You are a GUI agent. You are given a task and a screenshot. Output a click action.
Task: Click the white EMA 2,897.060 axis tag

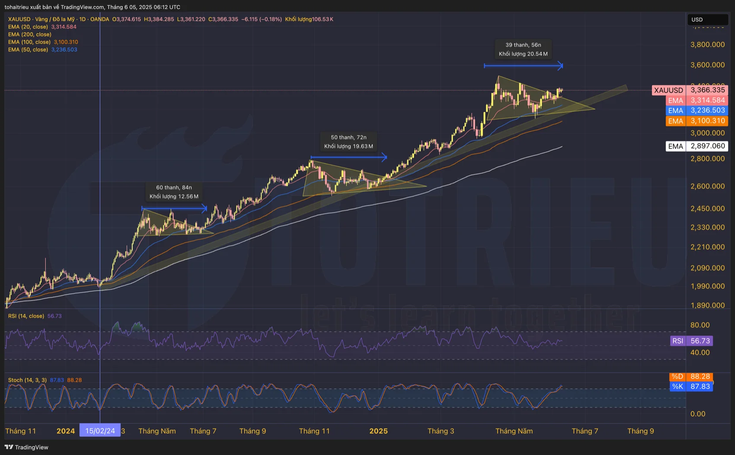(697, 146)
